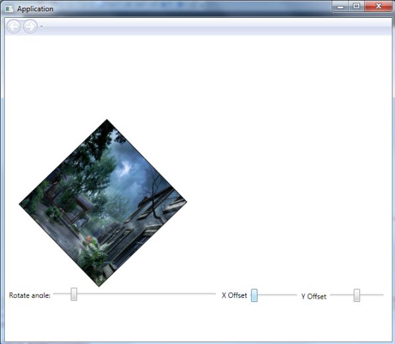Click the forward navigation arrow button
Screen dimensions: 395x344
(30, 26)
